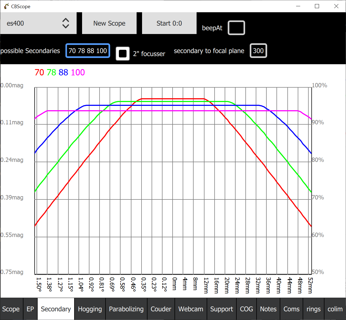Click the New Scope button
The height and width of the screenshot is (320, 346).
(109, 23)
